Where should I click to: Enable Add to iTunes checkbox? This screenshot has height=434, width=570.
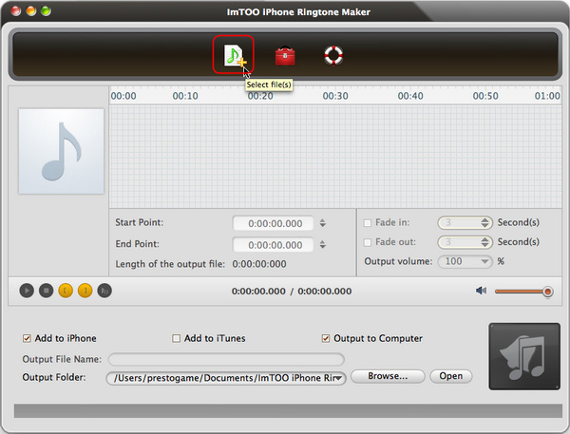[x=176, y=338]
